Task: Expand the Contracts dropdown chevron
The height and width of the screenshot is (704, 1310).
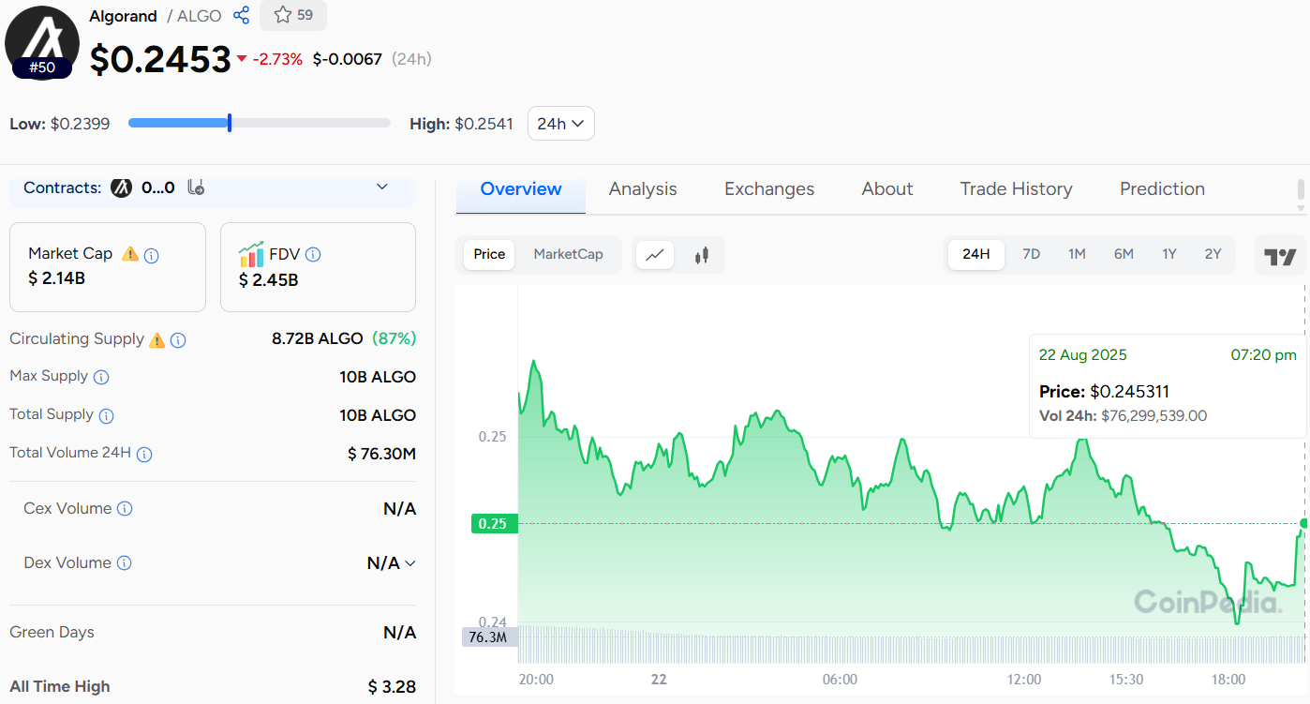Action: (x=382, y=187)
